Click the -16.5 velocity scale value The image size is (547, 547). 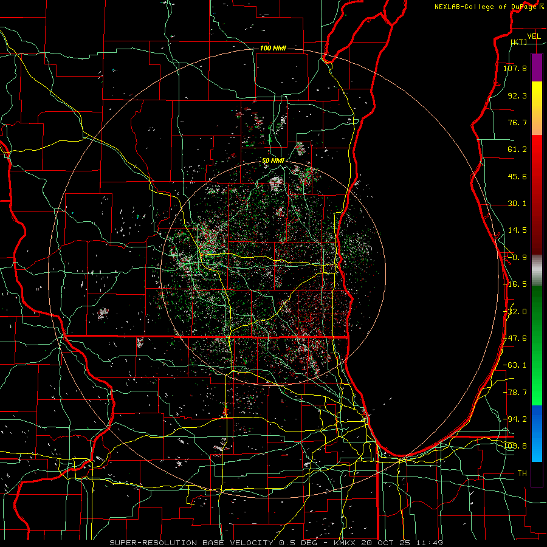pyautogui.click(x=515, y=284)
